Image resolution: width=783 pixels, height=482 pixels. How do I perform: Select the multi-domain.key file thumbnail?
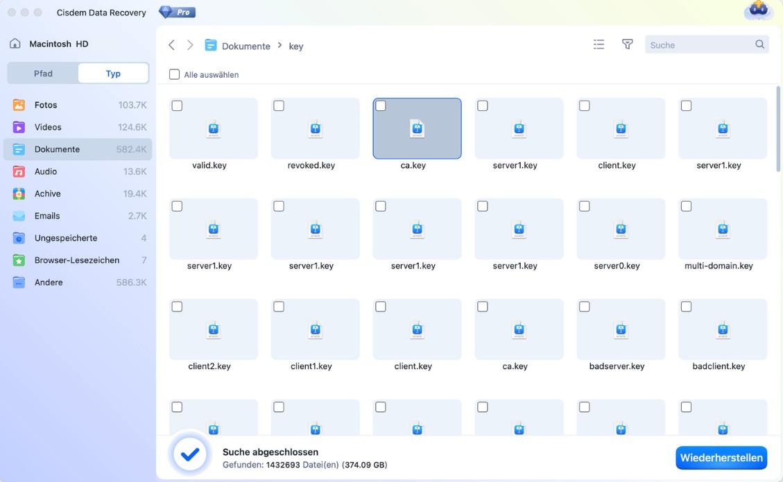click(722, 229)
